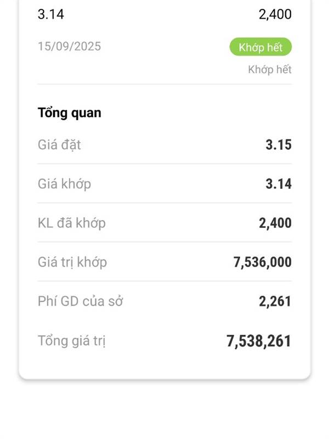Tap the empty white area below the card
This screenshot has height=439, width=329.
coord(164,410)
